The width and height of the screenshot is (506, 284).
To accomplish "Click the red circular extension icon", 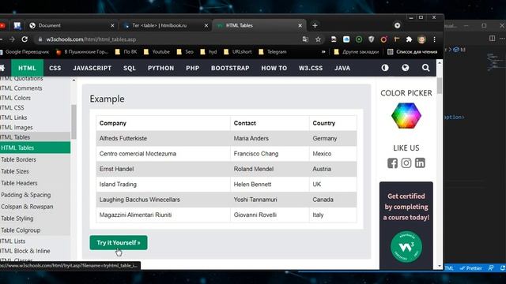I will coord(383,39).
